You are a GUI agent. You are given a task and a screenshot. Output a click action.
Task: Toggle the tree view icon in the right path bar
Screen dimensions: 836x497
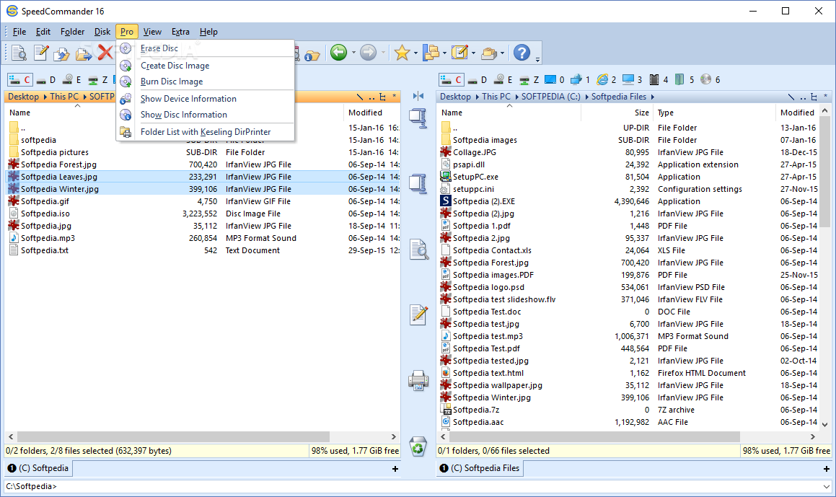tap(814, 97)
